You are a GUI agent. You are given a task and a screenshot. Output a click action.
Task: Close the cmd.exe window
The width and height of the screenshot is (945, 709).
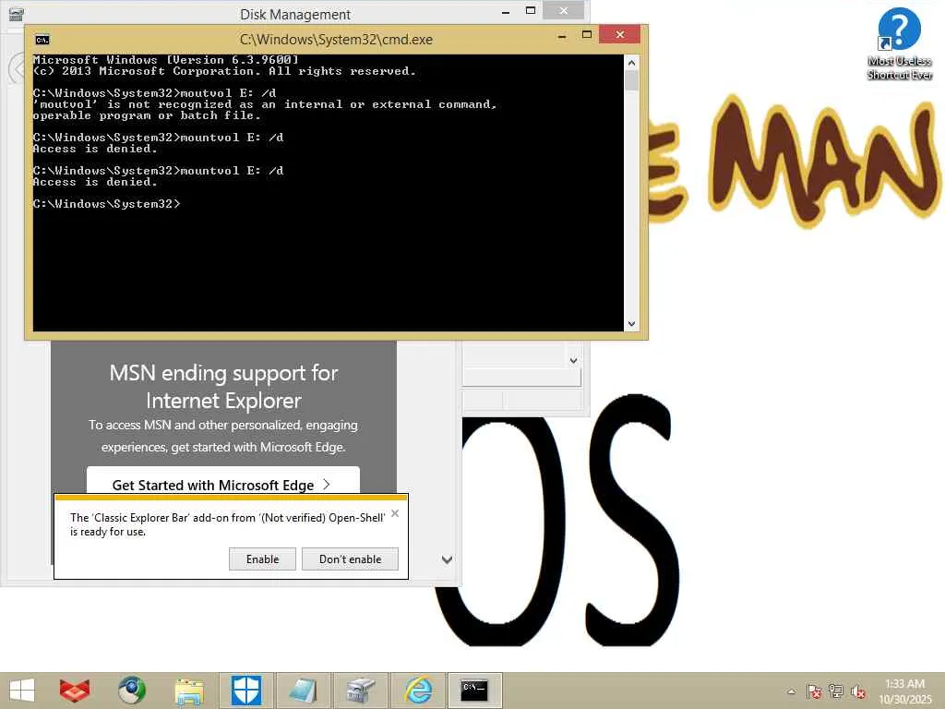(619, 35)
